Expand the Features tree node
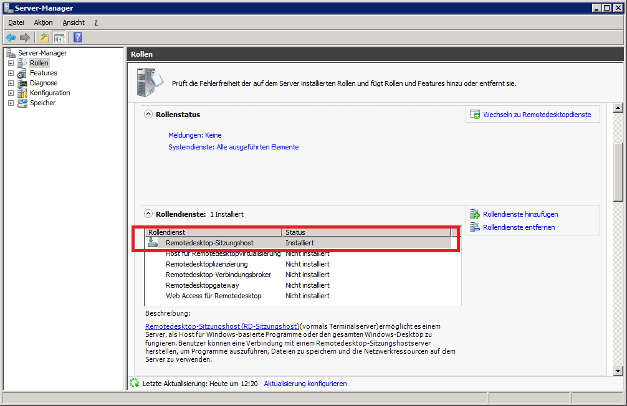This screenshot has height=406, width=627. 11,73
